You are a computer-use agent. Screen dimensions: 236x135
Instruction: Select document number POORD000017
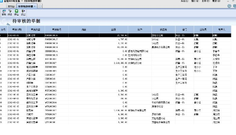(51, 39)
